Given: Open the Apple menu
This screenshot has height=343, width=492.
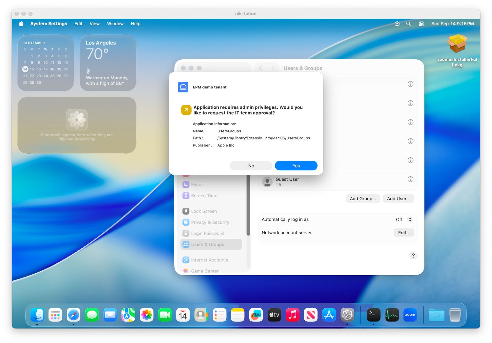Looking at the screenshot, I should coord(21,24).
